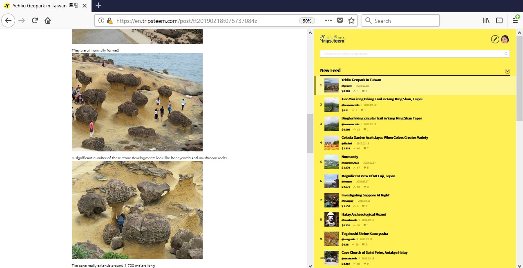Click the 50% zoom level indicator

pyautogui.click(x=307, y=20)
